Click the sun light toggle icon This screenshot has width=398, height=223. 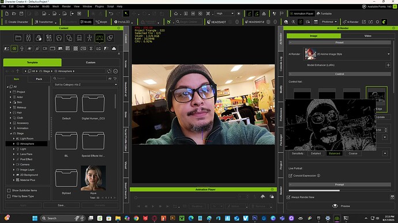pos(239,13)
